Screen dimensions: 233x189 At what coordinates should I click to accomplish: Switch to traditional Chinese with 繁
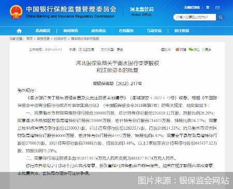(x=208, y=7)
